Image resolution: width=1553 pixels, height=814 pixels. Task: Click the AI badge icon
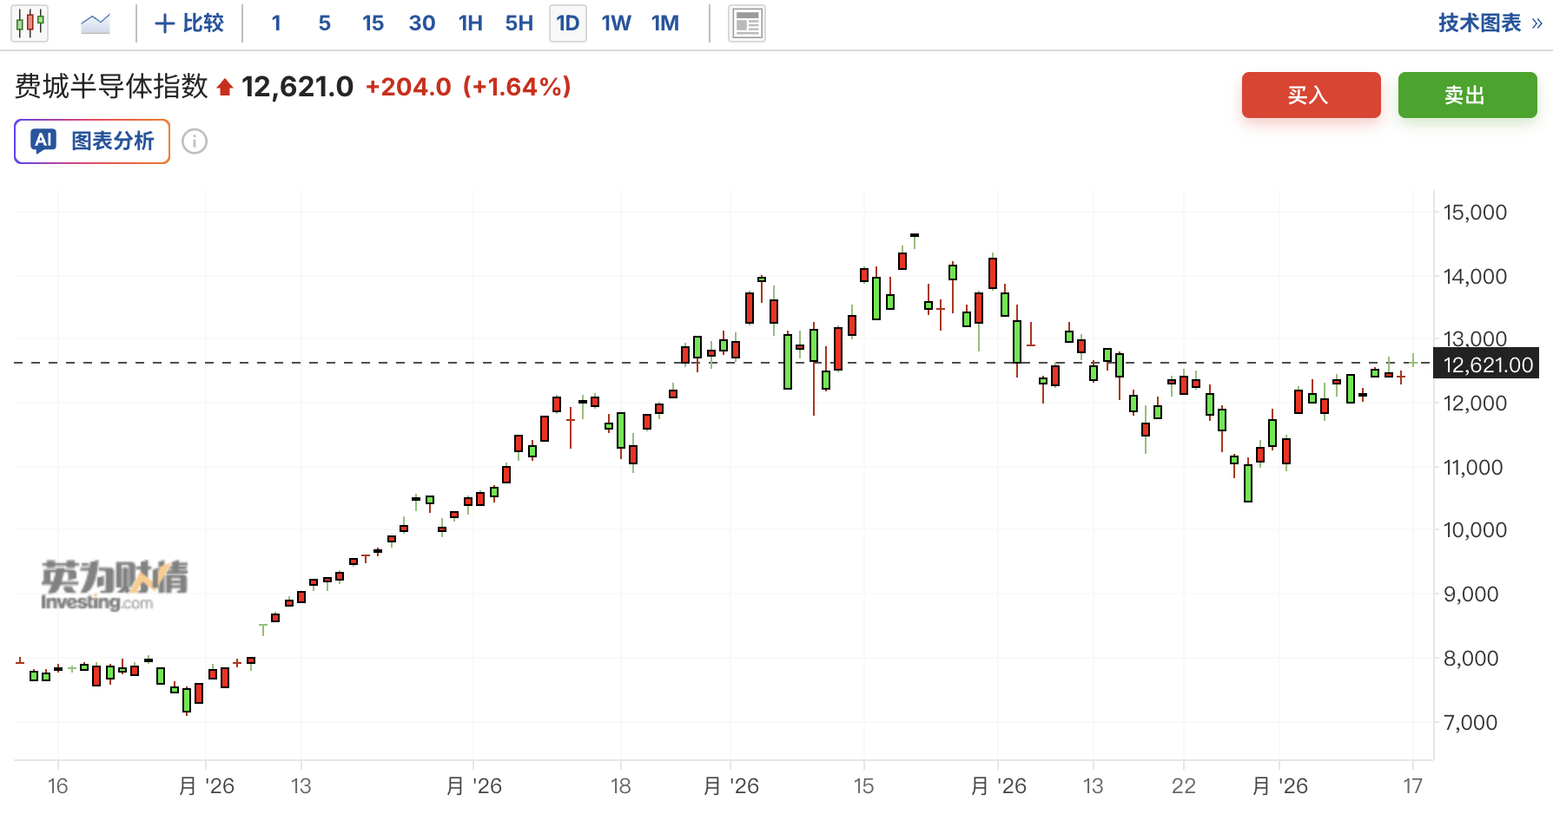click(x=43, y=141)
